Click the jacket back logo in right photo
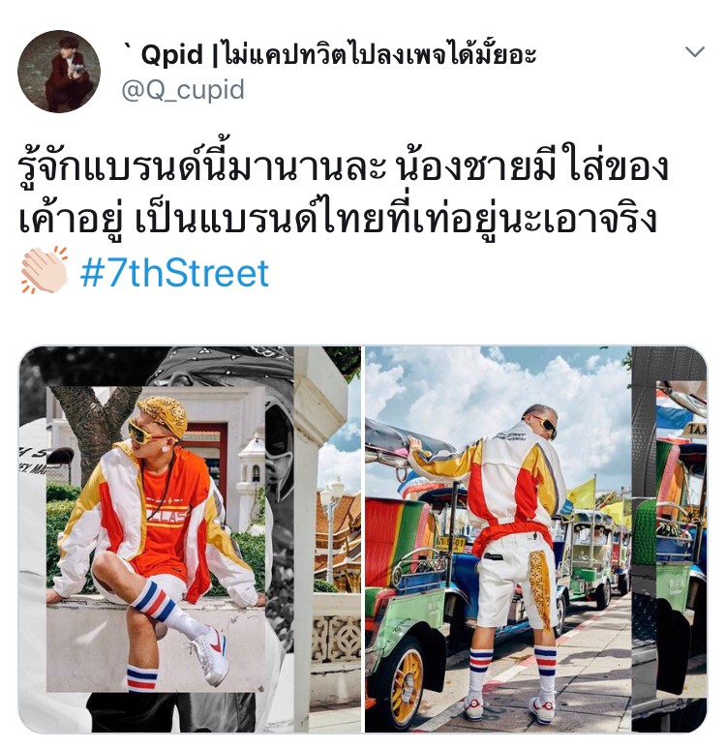 click(510, 436)
